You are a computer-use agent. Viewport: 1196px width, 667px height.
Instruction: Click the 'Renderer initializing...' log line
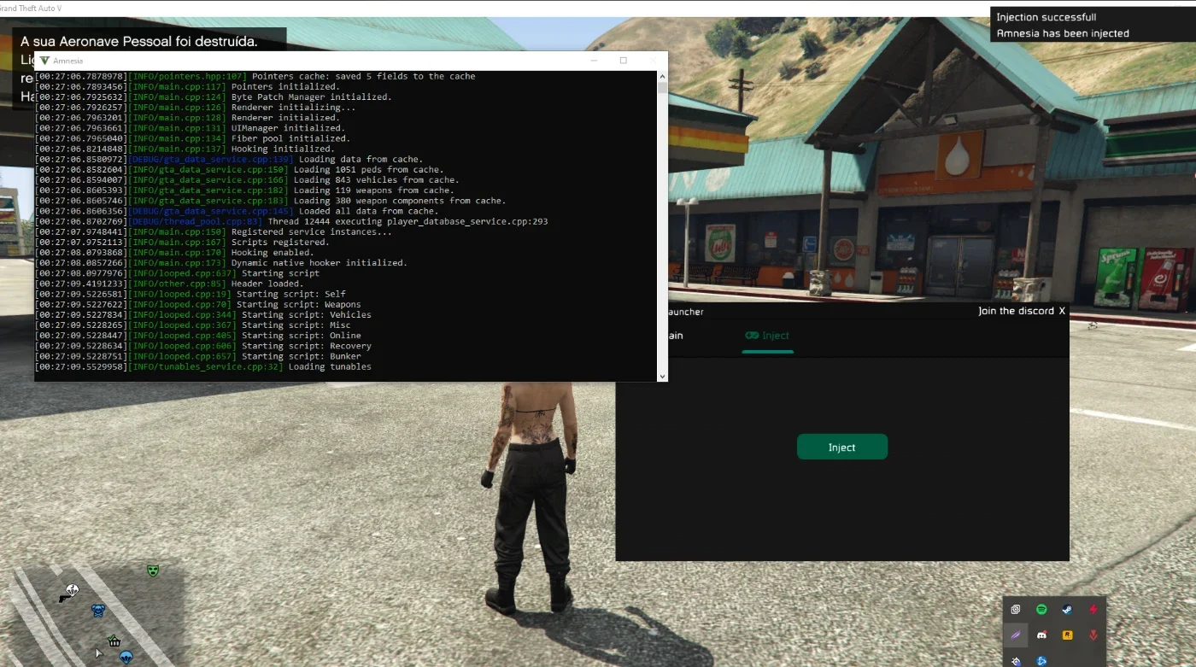point(195,108)
